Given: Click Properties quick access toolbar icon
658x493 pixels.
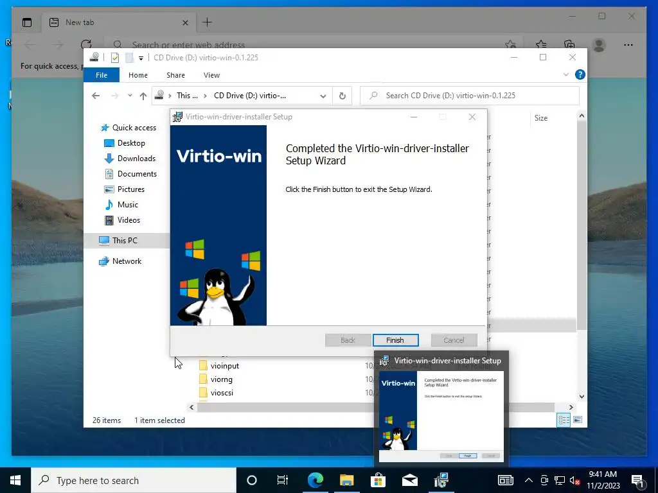Looking at the screenshot, I should pyautogui.click(x=114, y=58).
